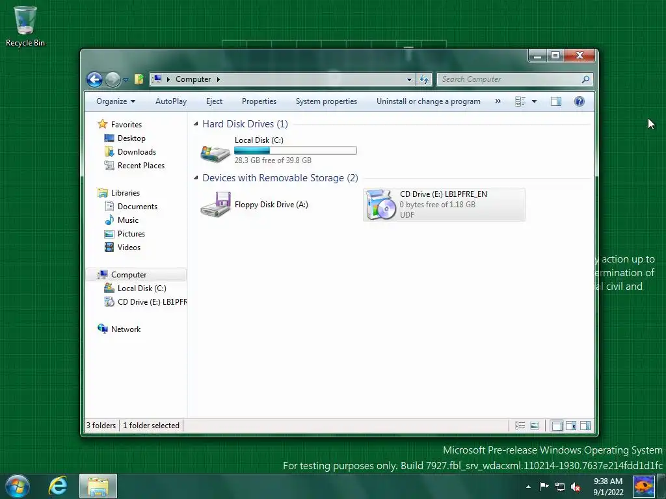Open the Help button

pos(579,101)
